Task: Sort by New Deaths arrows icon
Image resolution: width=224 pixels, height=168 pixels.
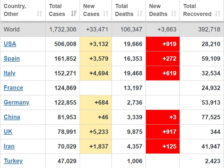Action: (174, 14)
